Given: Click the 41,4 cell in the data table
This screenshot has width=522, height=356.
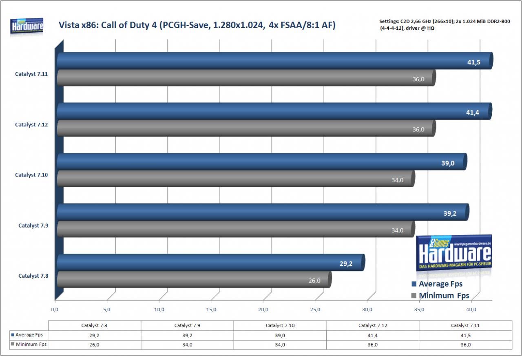Looking at the screenshot, I should click(x=373, y=335).
